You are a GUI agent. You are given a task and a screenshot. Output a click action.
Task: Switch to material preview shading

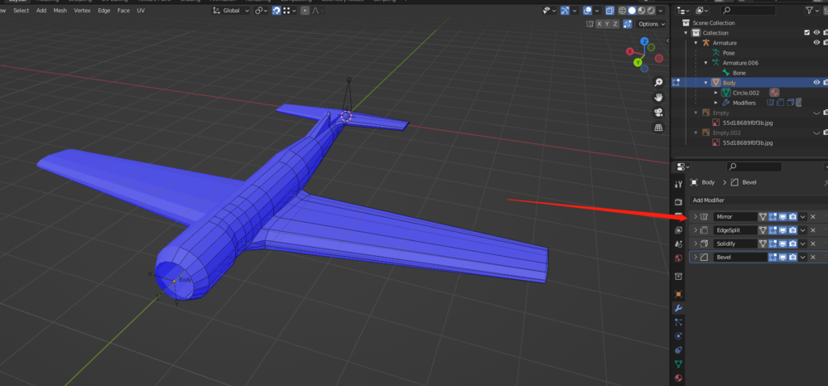[641, 11]
